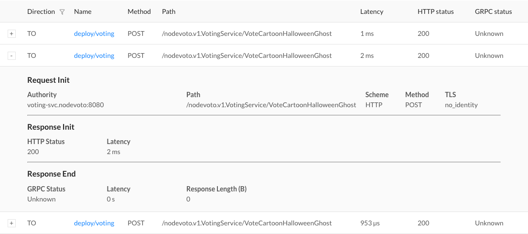This screenshot has height=234, width=528.
Task: Click the Response End section heading
Action: 51,174
